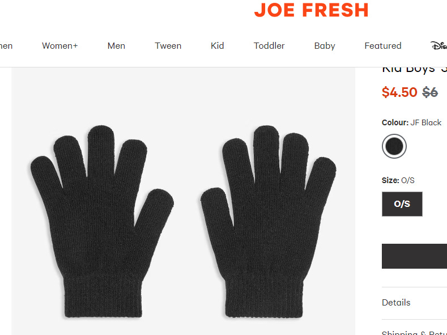This screenshot has width=447, height=335.
Task: Click the right black glove image
Action: click(x=269, y=221)
